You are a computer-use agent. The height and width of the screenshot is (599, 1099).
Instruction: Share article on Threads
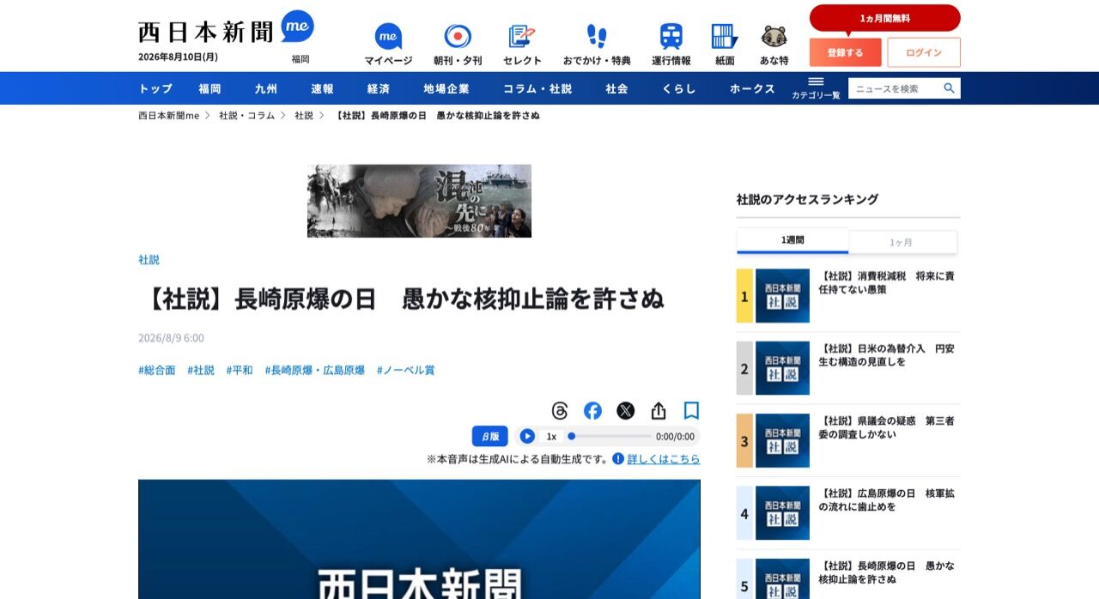(560, 410)
